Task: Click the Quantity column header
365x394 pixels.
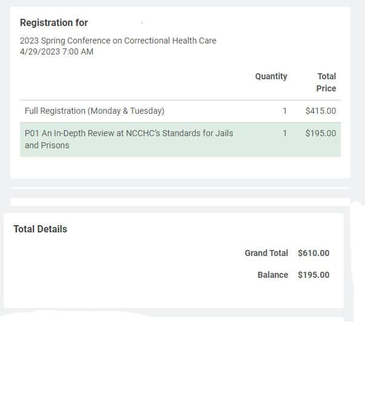Action: click(271, 76)
